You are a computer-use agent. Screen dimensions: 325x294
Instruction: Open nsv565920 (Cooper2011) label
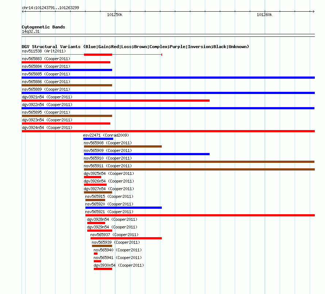(x=109, y=204)
